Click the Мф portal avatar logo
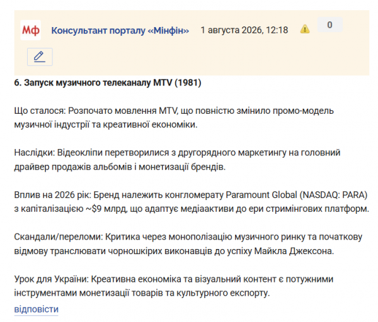Viewport: 378px width, 322px height. [31, 30]
